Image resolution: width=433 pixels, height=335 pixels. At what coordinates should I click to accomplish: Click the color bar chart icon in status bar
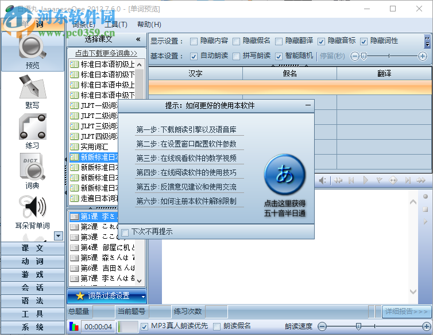click(74, 326)
